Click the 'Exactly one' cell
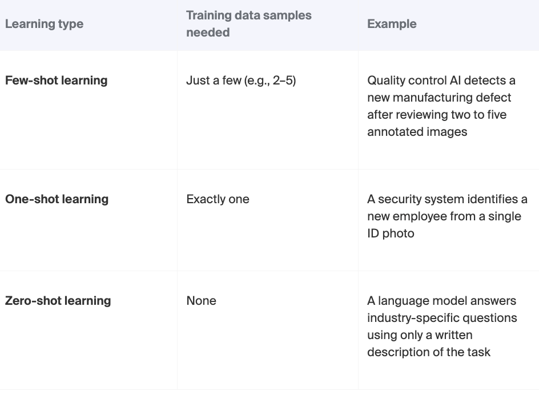 (218, 199)
